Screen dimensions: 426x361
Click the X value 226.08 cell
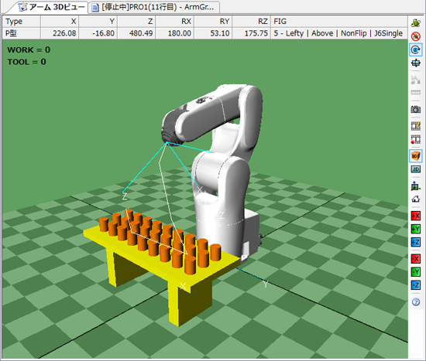[60, 33]
